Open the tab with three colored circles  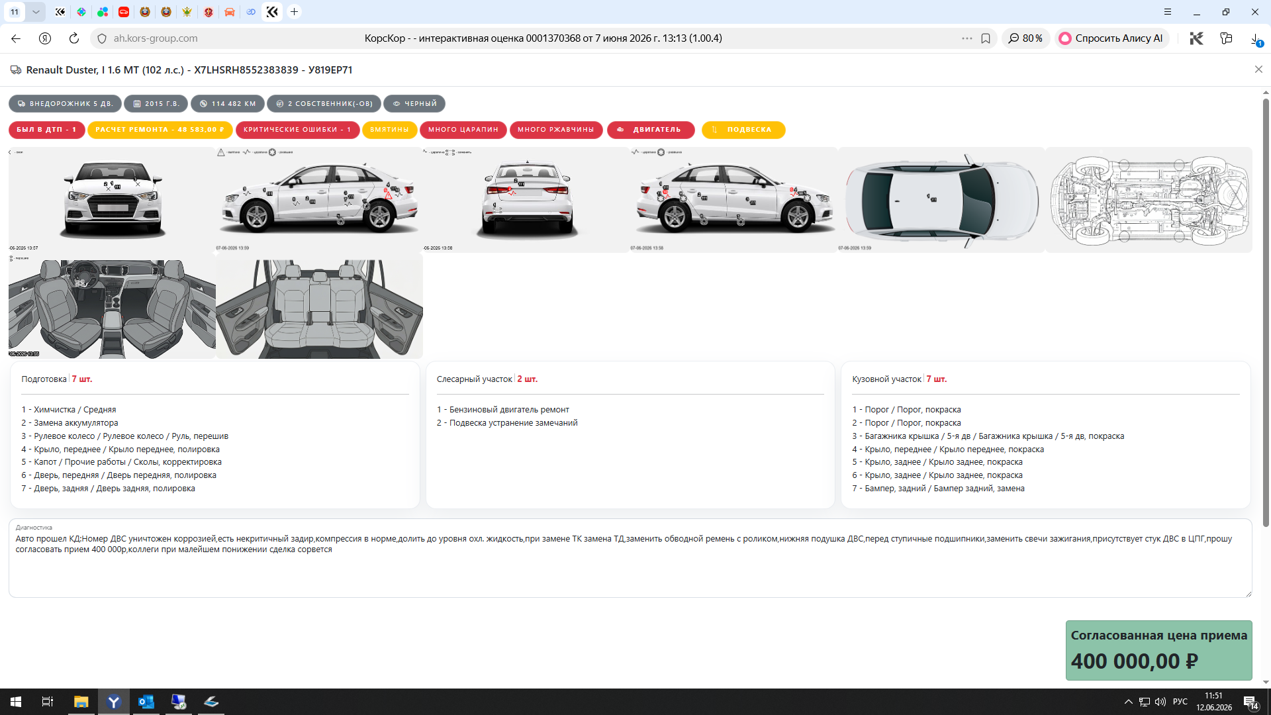103,12
